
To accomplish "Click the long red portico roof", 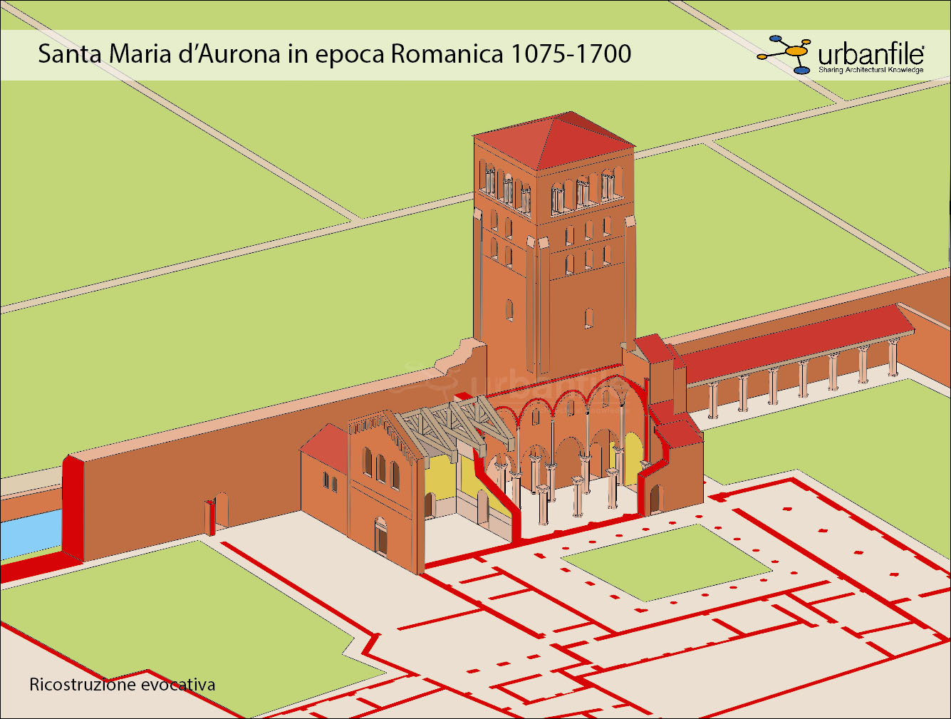I will click(x=791, y=343).
